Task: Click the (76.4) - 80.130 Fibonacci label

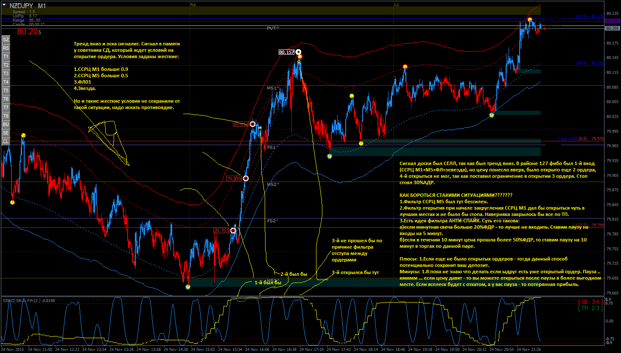Action: 589,63
